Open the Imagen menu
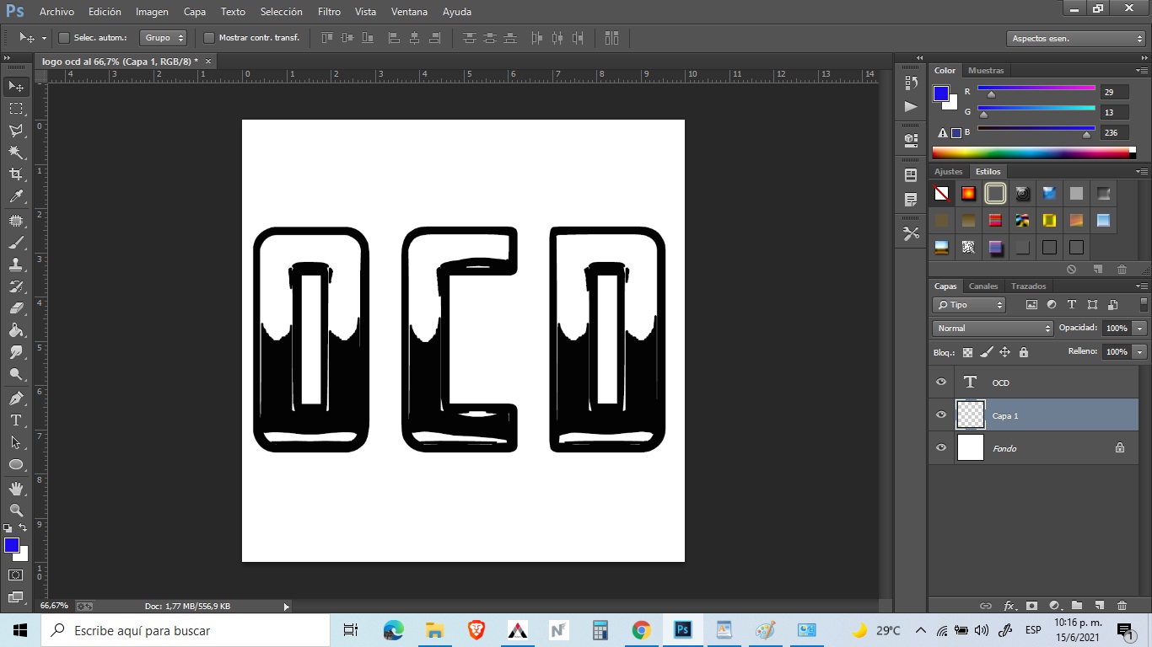1152x647 pixels. coord(152,12)
